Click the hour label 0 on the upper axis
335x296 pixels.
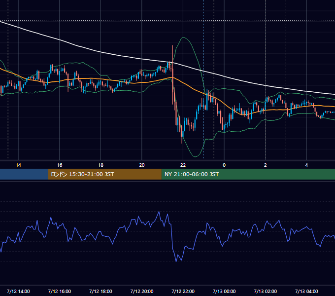click(224, 165)
